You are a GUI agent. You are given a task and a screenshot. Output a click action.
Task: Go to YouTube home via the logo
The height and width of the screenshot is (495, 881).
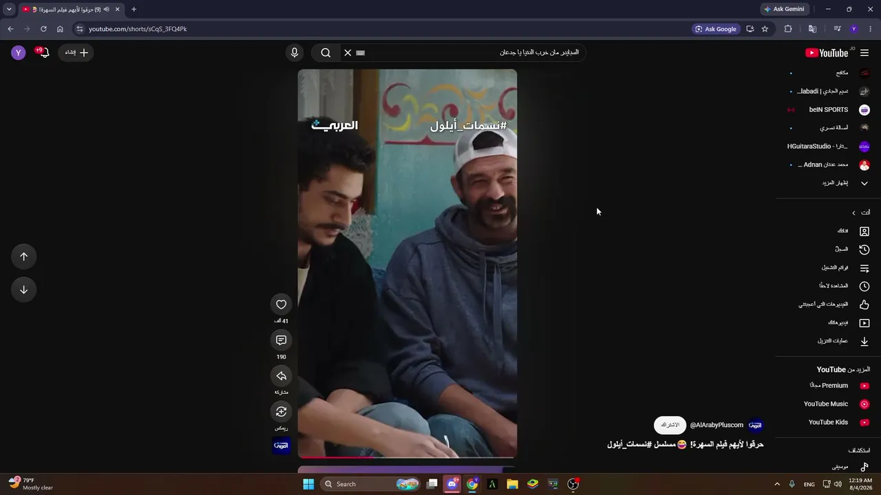tap(827, 53)
